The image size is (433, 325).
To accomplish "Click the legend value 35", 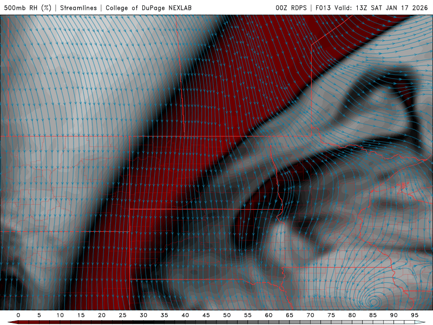I will [165, 315].
